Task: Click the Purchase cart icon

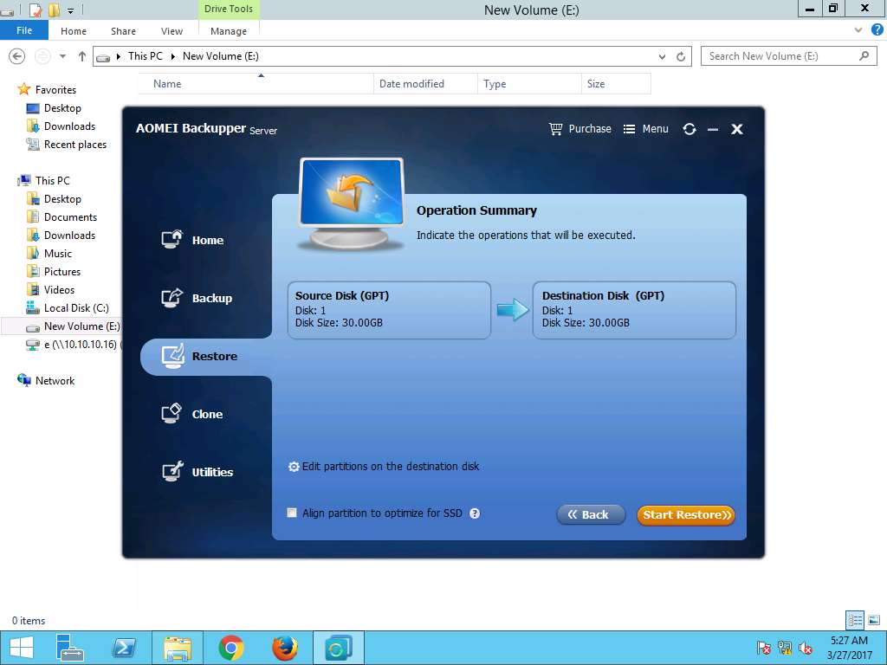Action: pos(555,129)
